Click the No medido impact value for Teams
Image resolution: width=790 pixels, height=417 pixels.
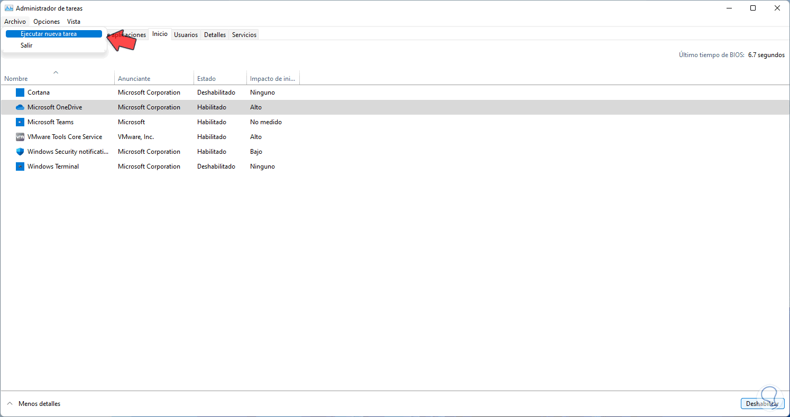pos(266,122)
